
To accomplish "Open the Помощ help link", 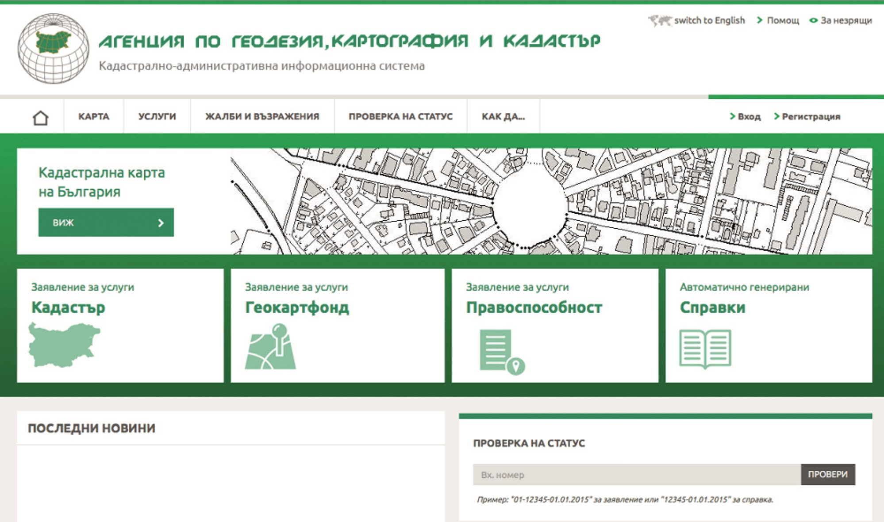I will coord(782,20).
